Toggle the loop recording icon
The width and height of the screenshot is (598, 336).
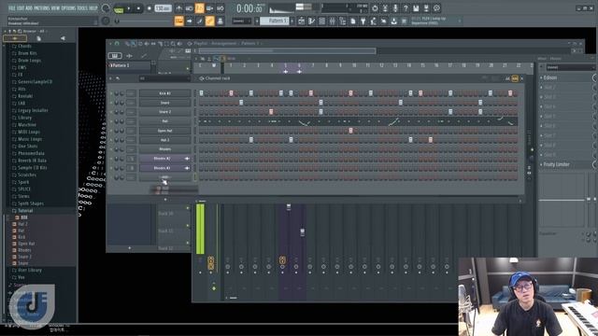(221, 8)
